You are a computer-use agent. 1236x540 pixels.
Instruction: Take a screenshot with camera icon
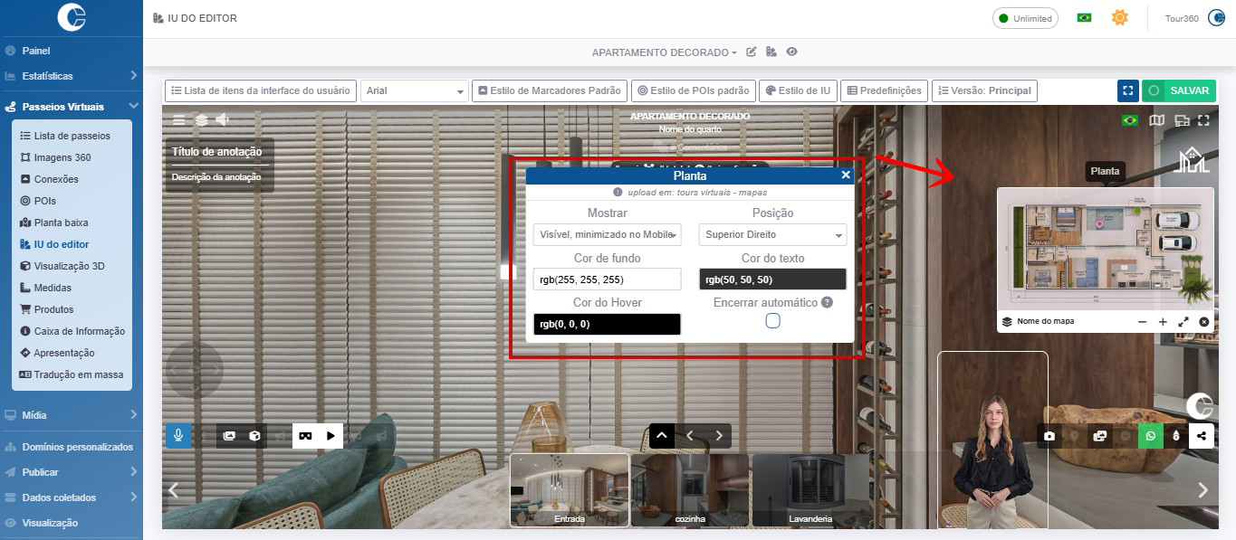tap(1049, 436)
